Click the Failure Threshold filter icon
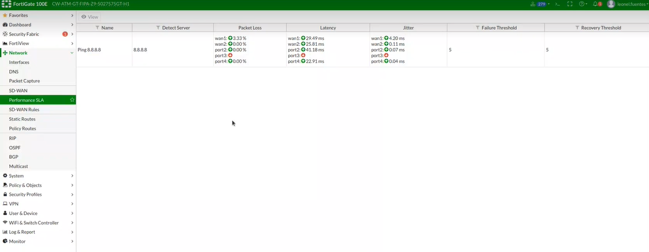The height and width of the screenshot is (252, 649). 477,27
